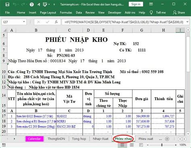Click the Enter checkmark formula button
The height and width of the screenshot is (148, 191).
tap(47, 22)
